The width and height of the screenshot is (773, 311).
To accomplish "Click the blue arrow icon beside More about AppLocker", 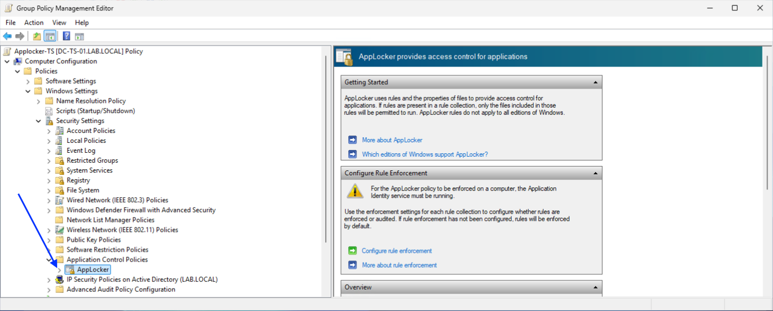I will (353, 140).
